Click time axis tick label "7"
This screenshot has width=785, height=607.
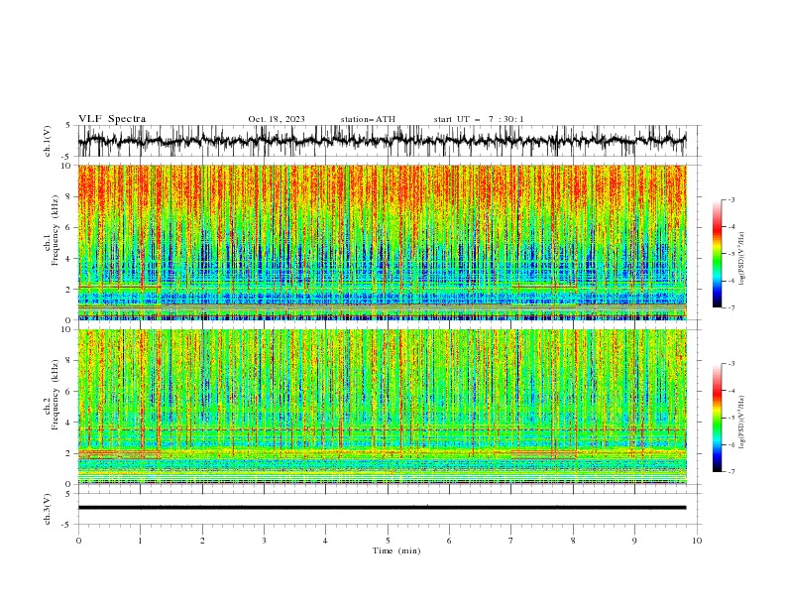point(511,541)
